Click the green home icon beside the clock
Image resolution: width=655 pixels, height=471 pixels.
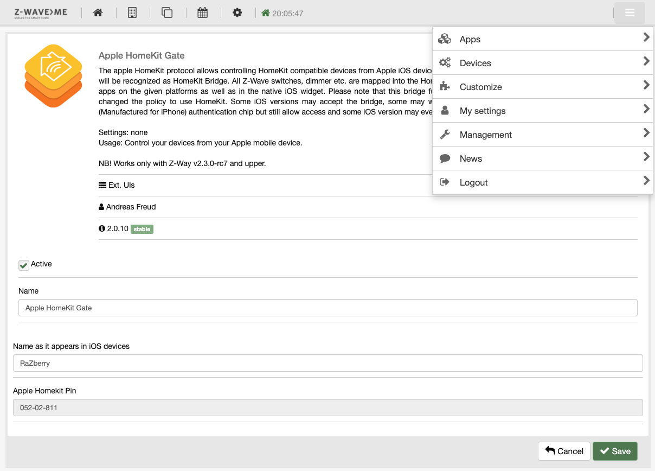click(266, 13)
